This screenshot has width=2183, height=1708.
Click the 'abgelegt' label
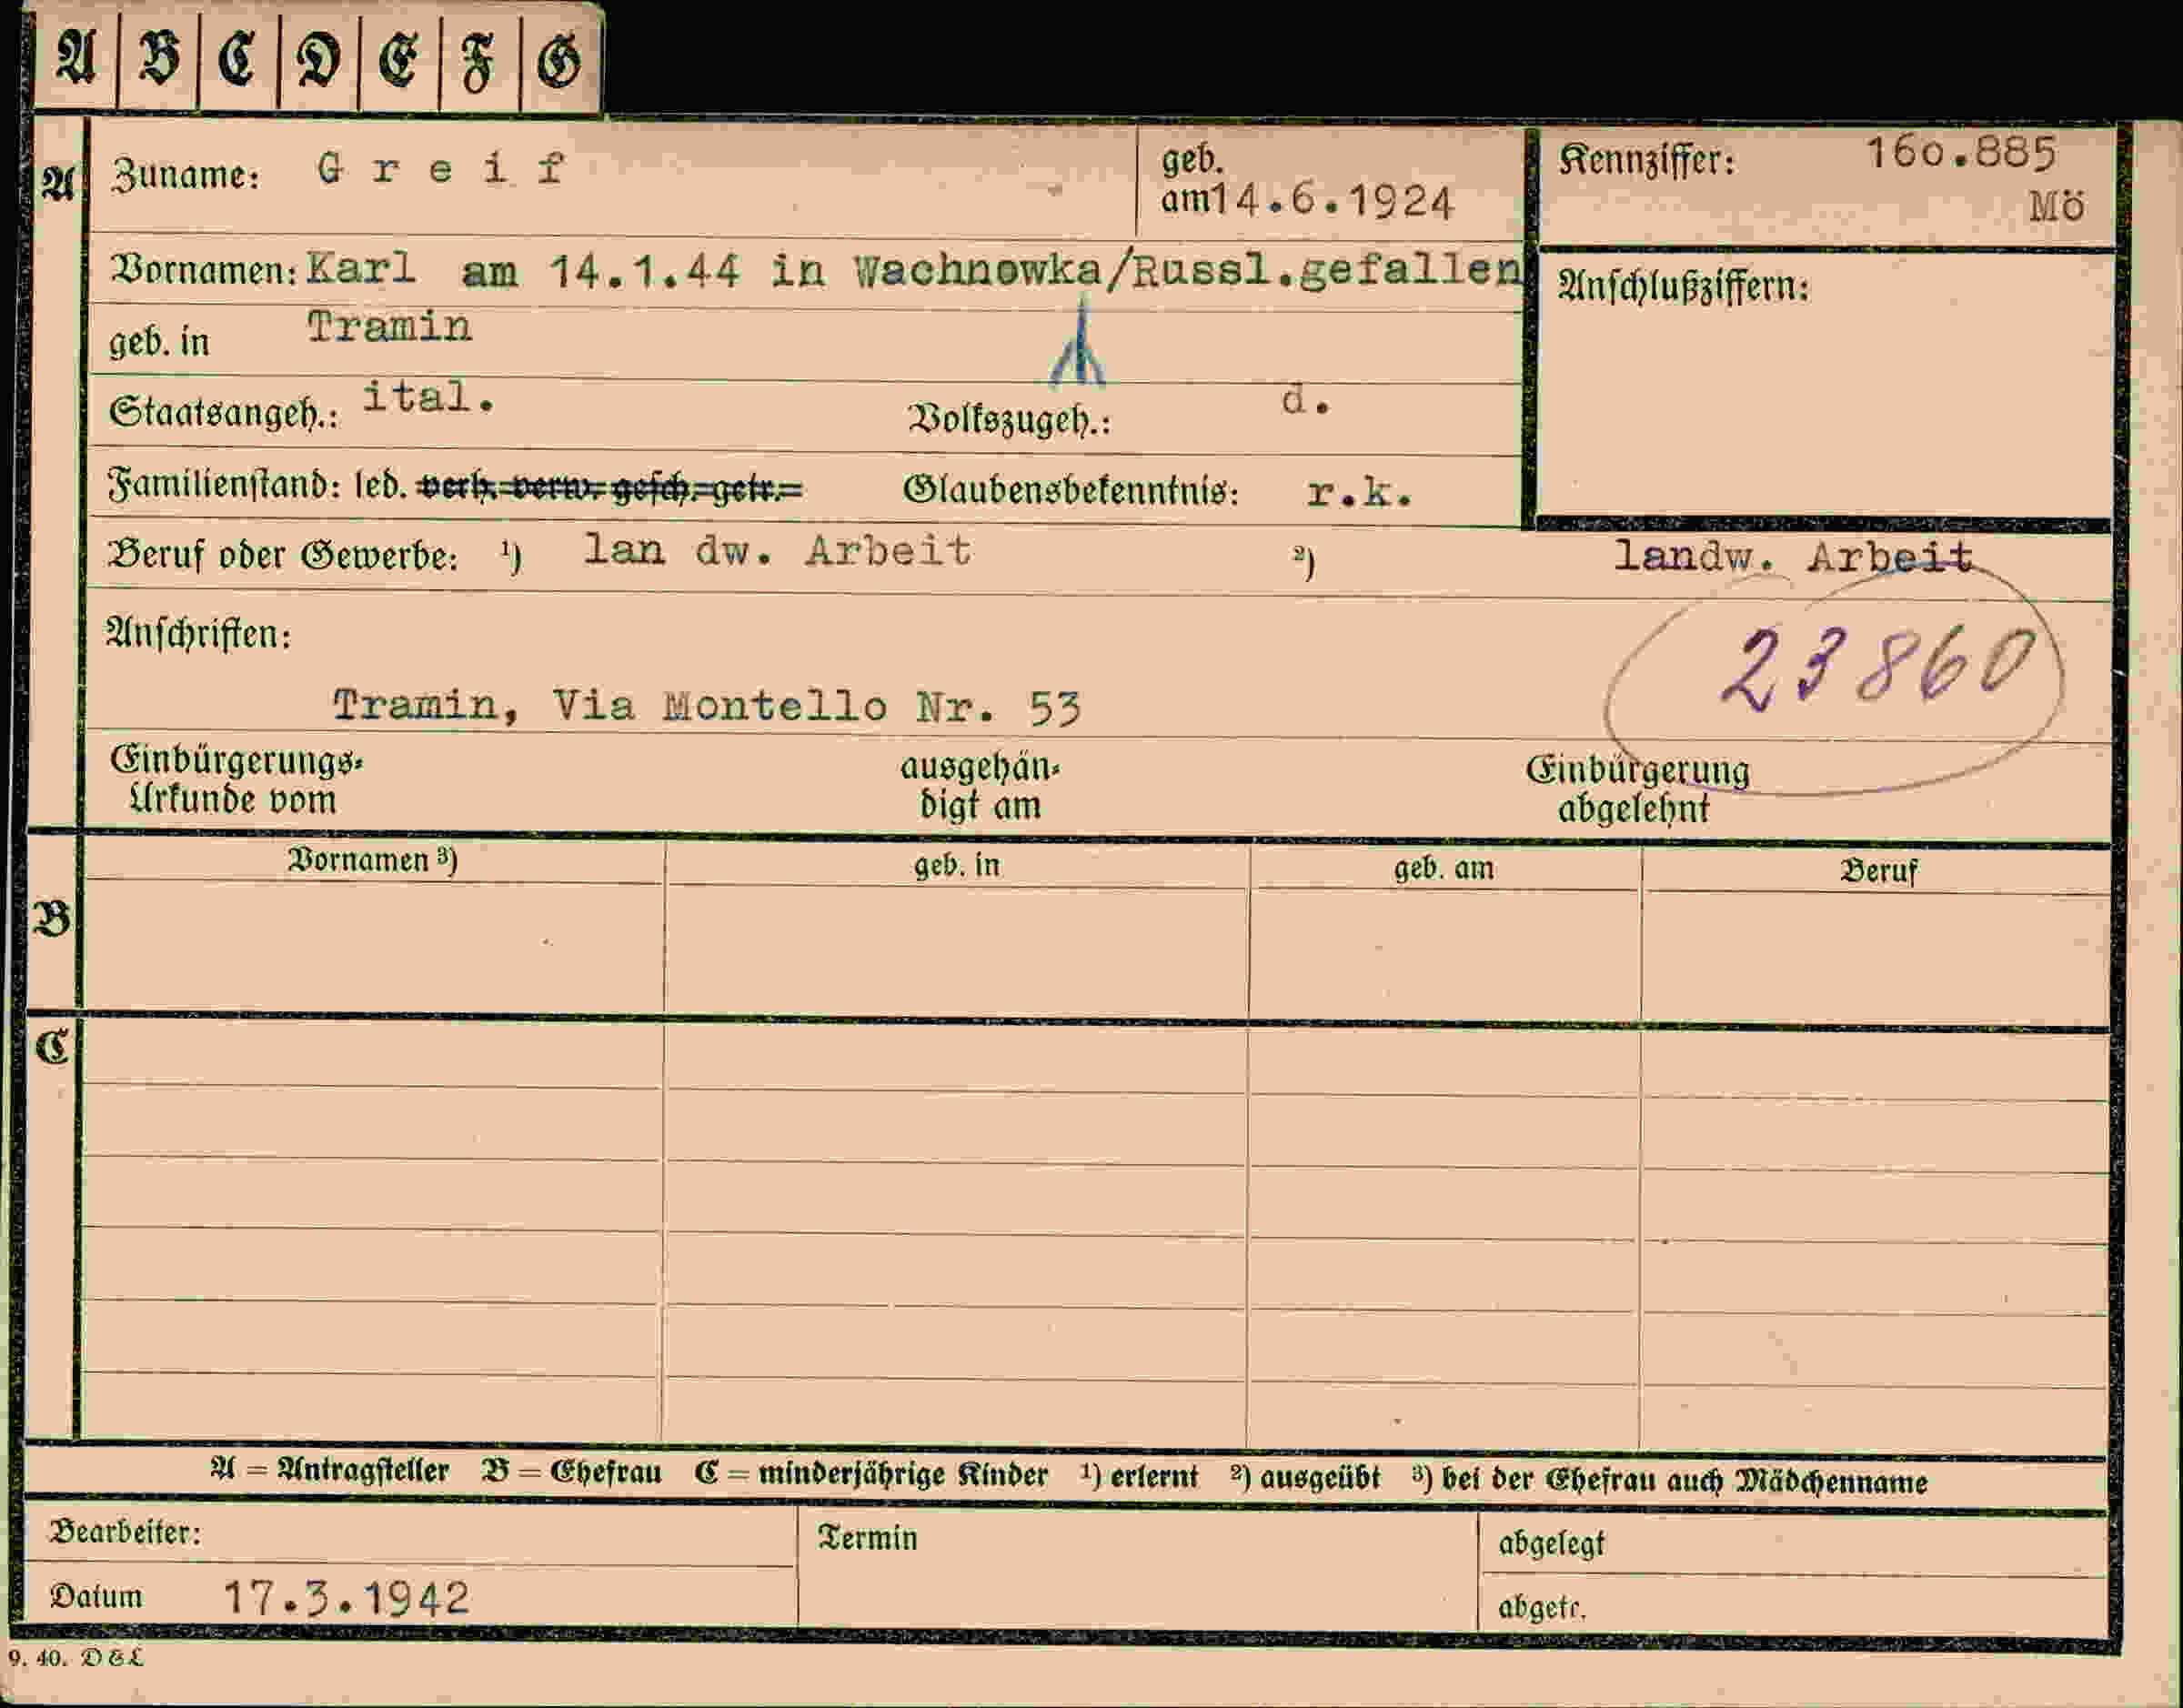coord(1551,1544)
